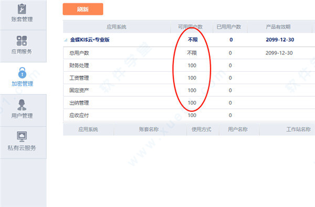Click the 刷新 refresh button

pos(83,9)
